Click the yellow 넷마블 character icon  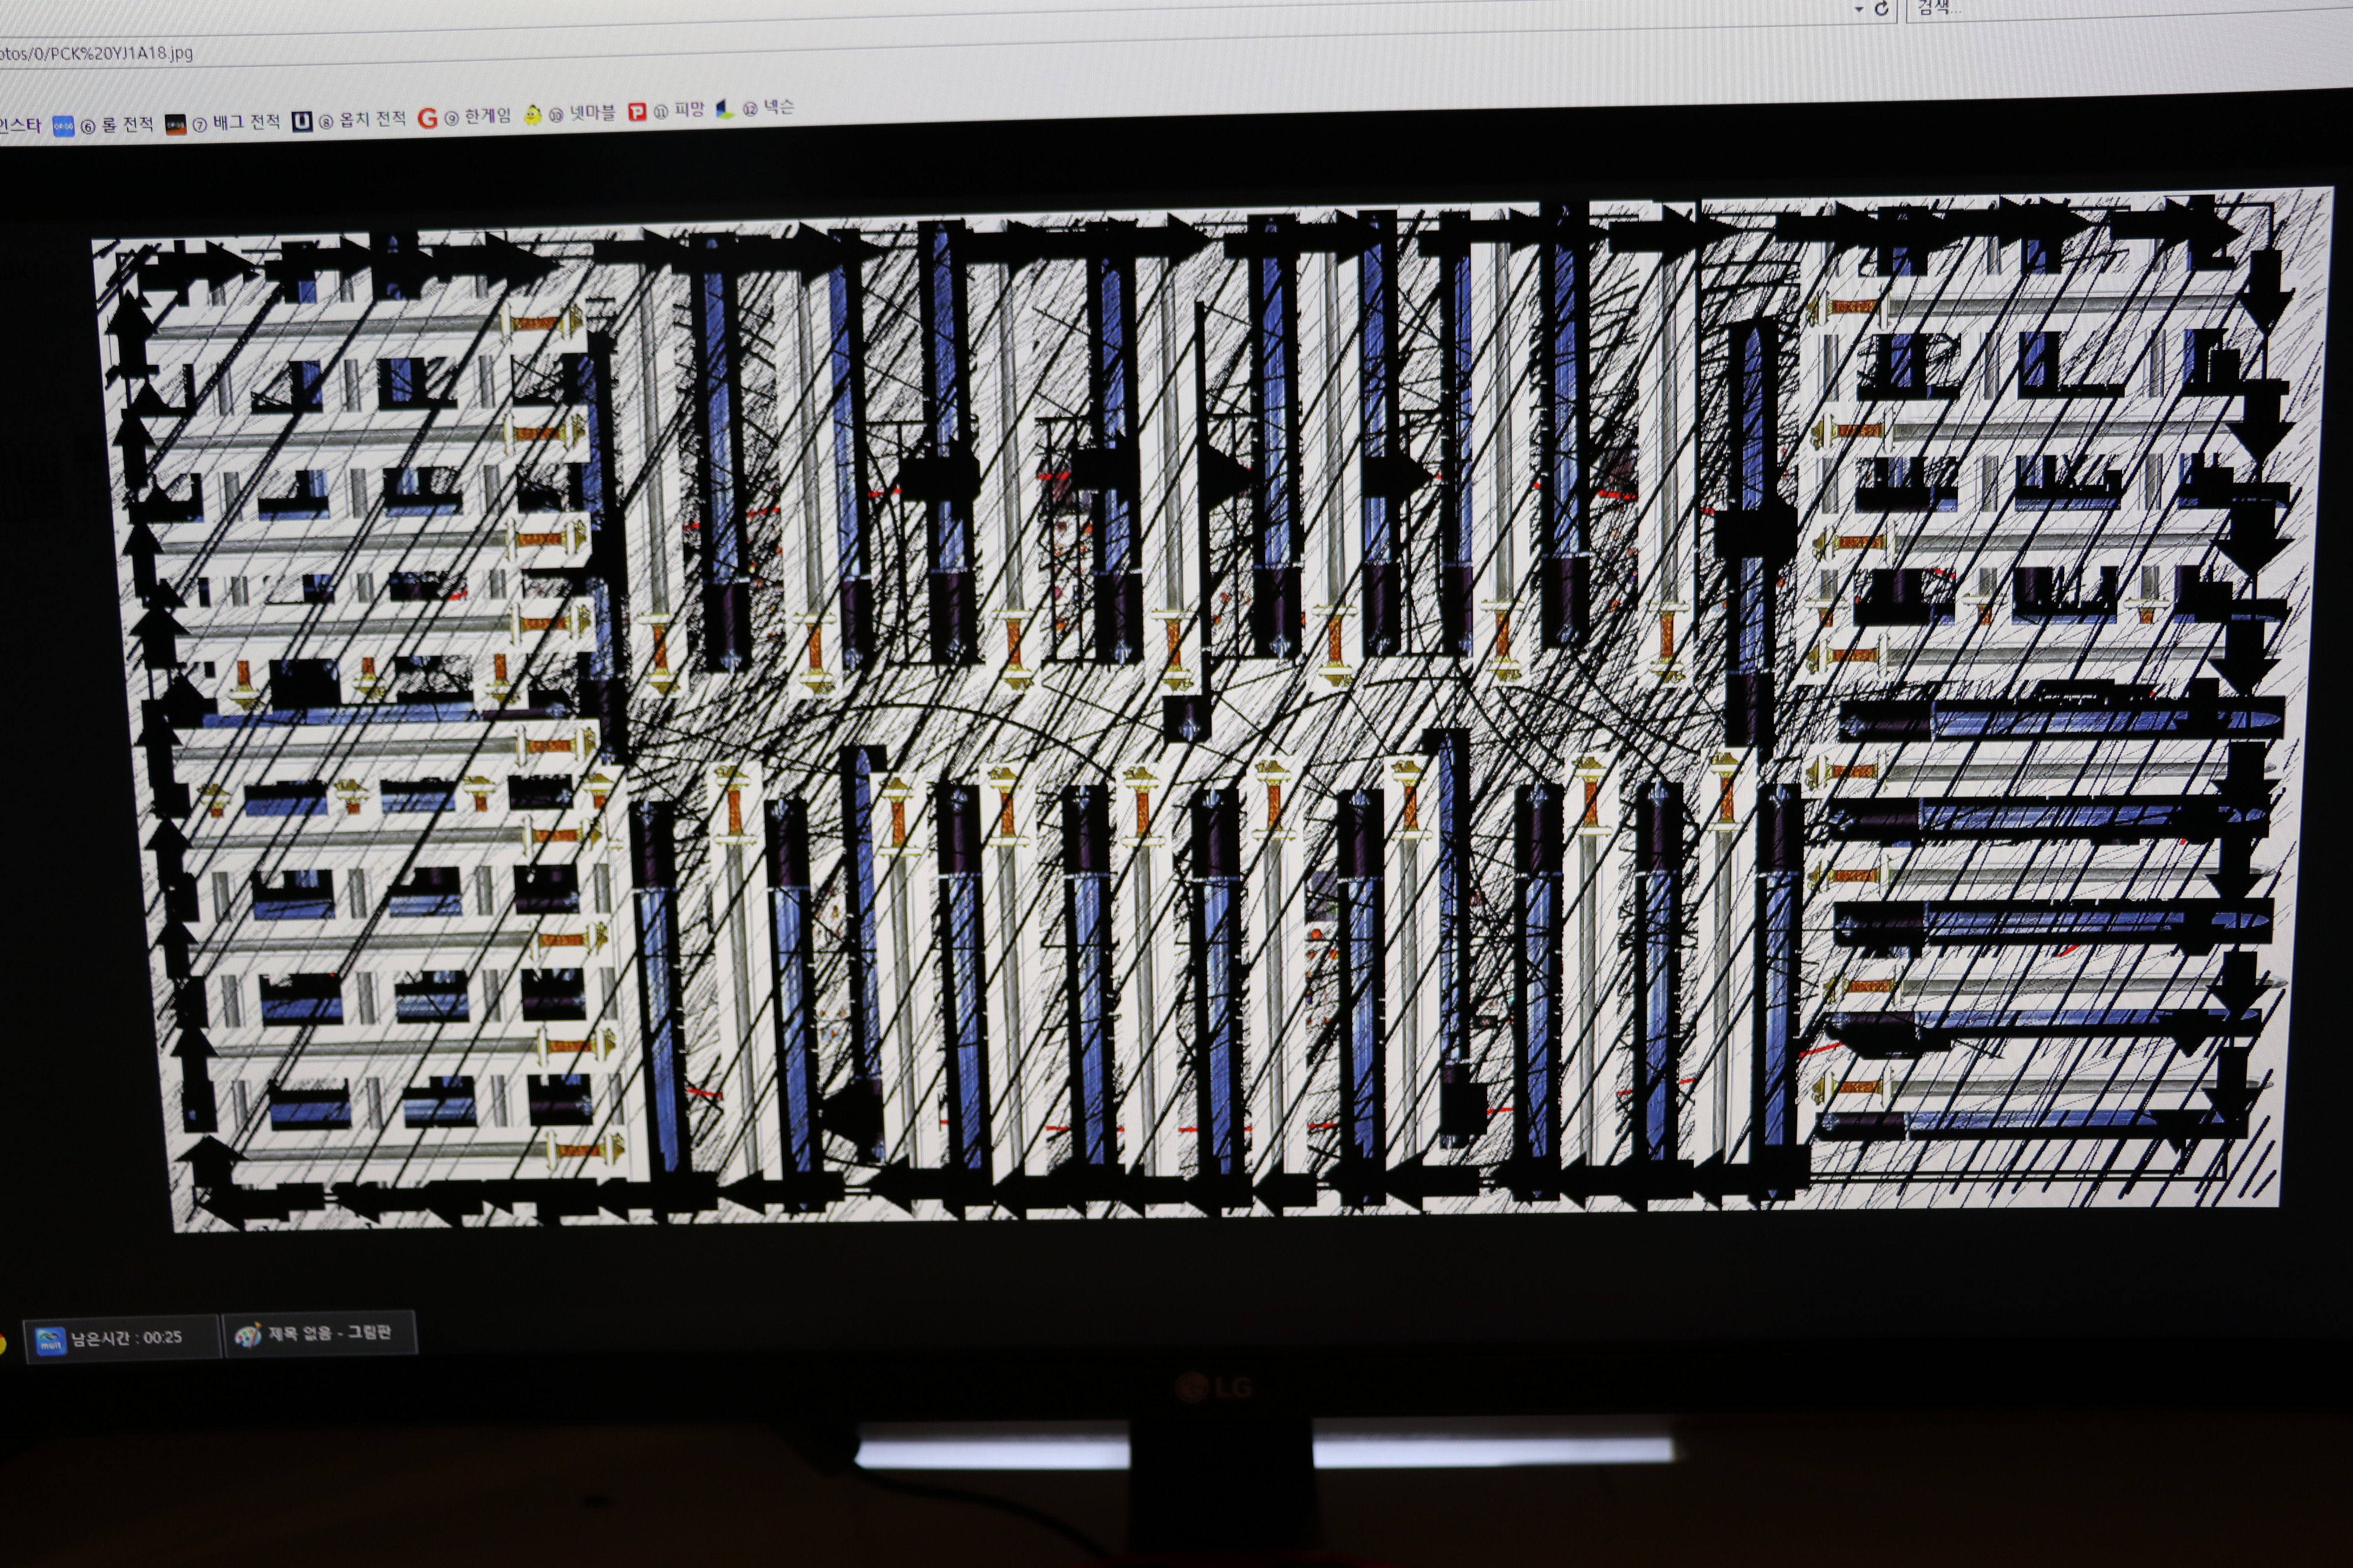pyautogui.click(x=532, y=115)
